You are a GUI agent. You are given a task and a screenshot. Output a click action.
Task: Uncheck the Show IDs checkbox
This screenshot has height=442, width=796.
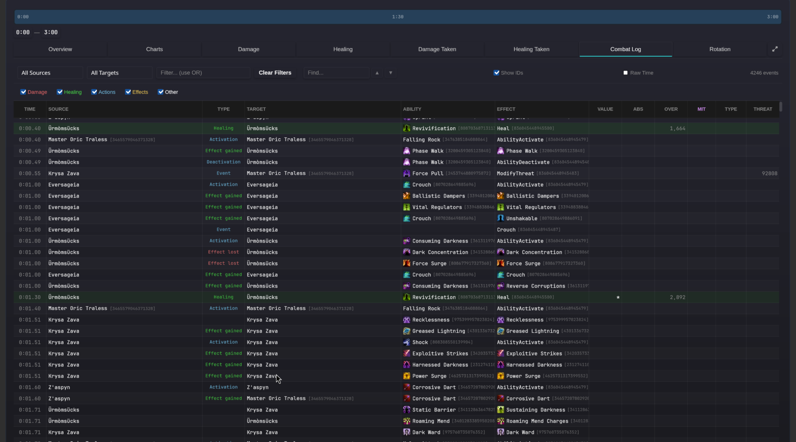point(496,72)
